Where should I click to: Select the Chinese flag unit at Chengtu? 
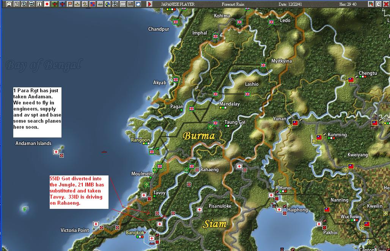coord(351,80)
